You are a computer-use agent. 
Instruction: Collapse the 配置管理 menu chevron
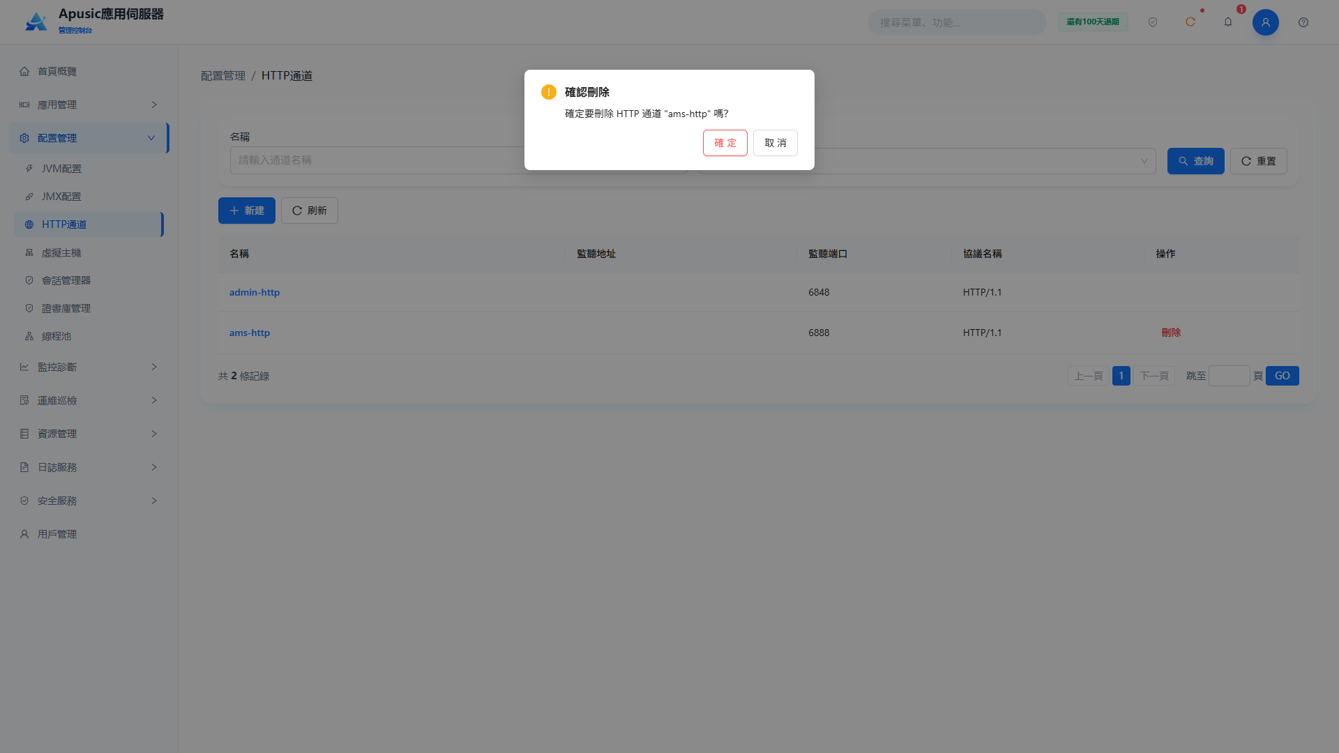(151, 138)
